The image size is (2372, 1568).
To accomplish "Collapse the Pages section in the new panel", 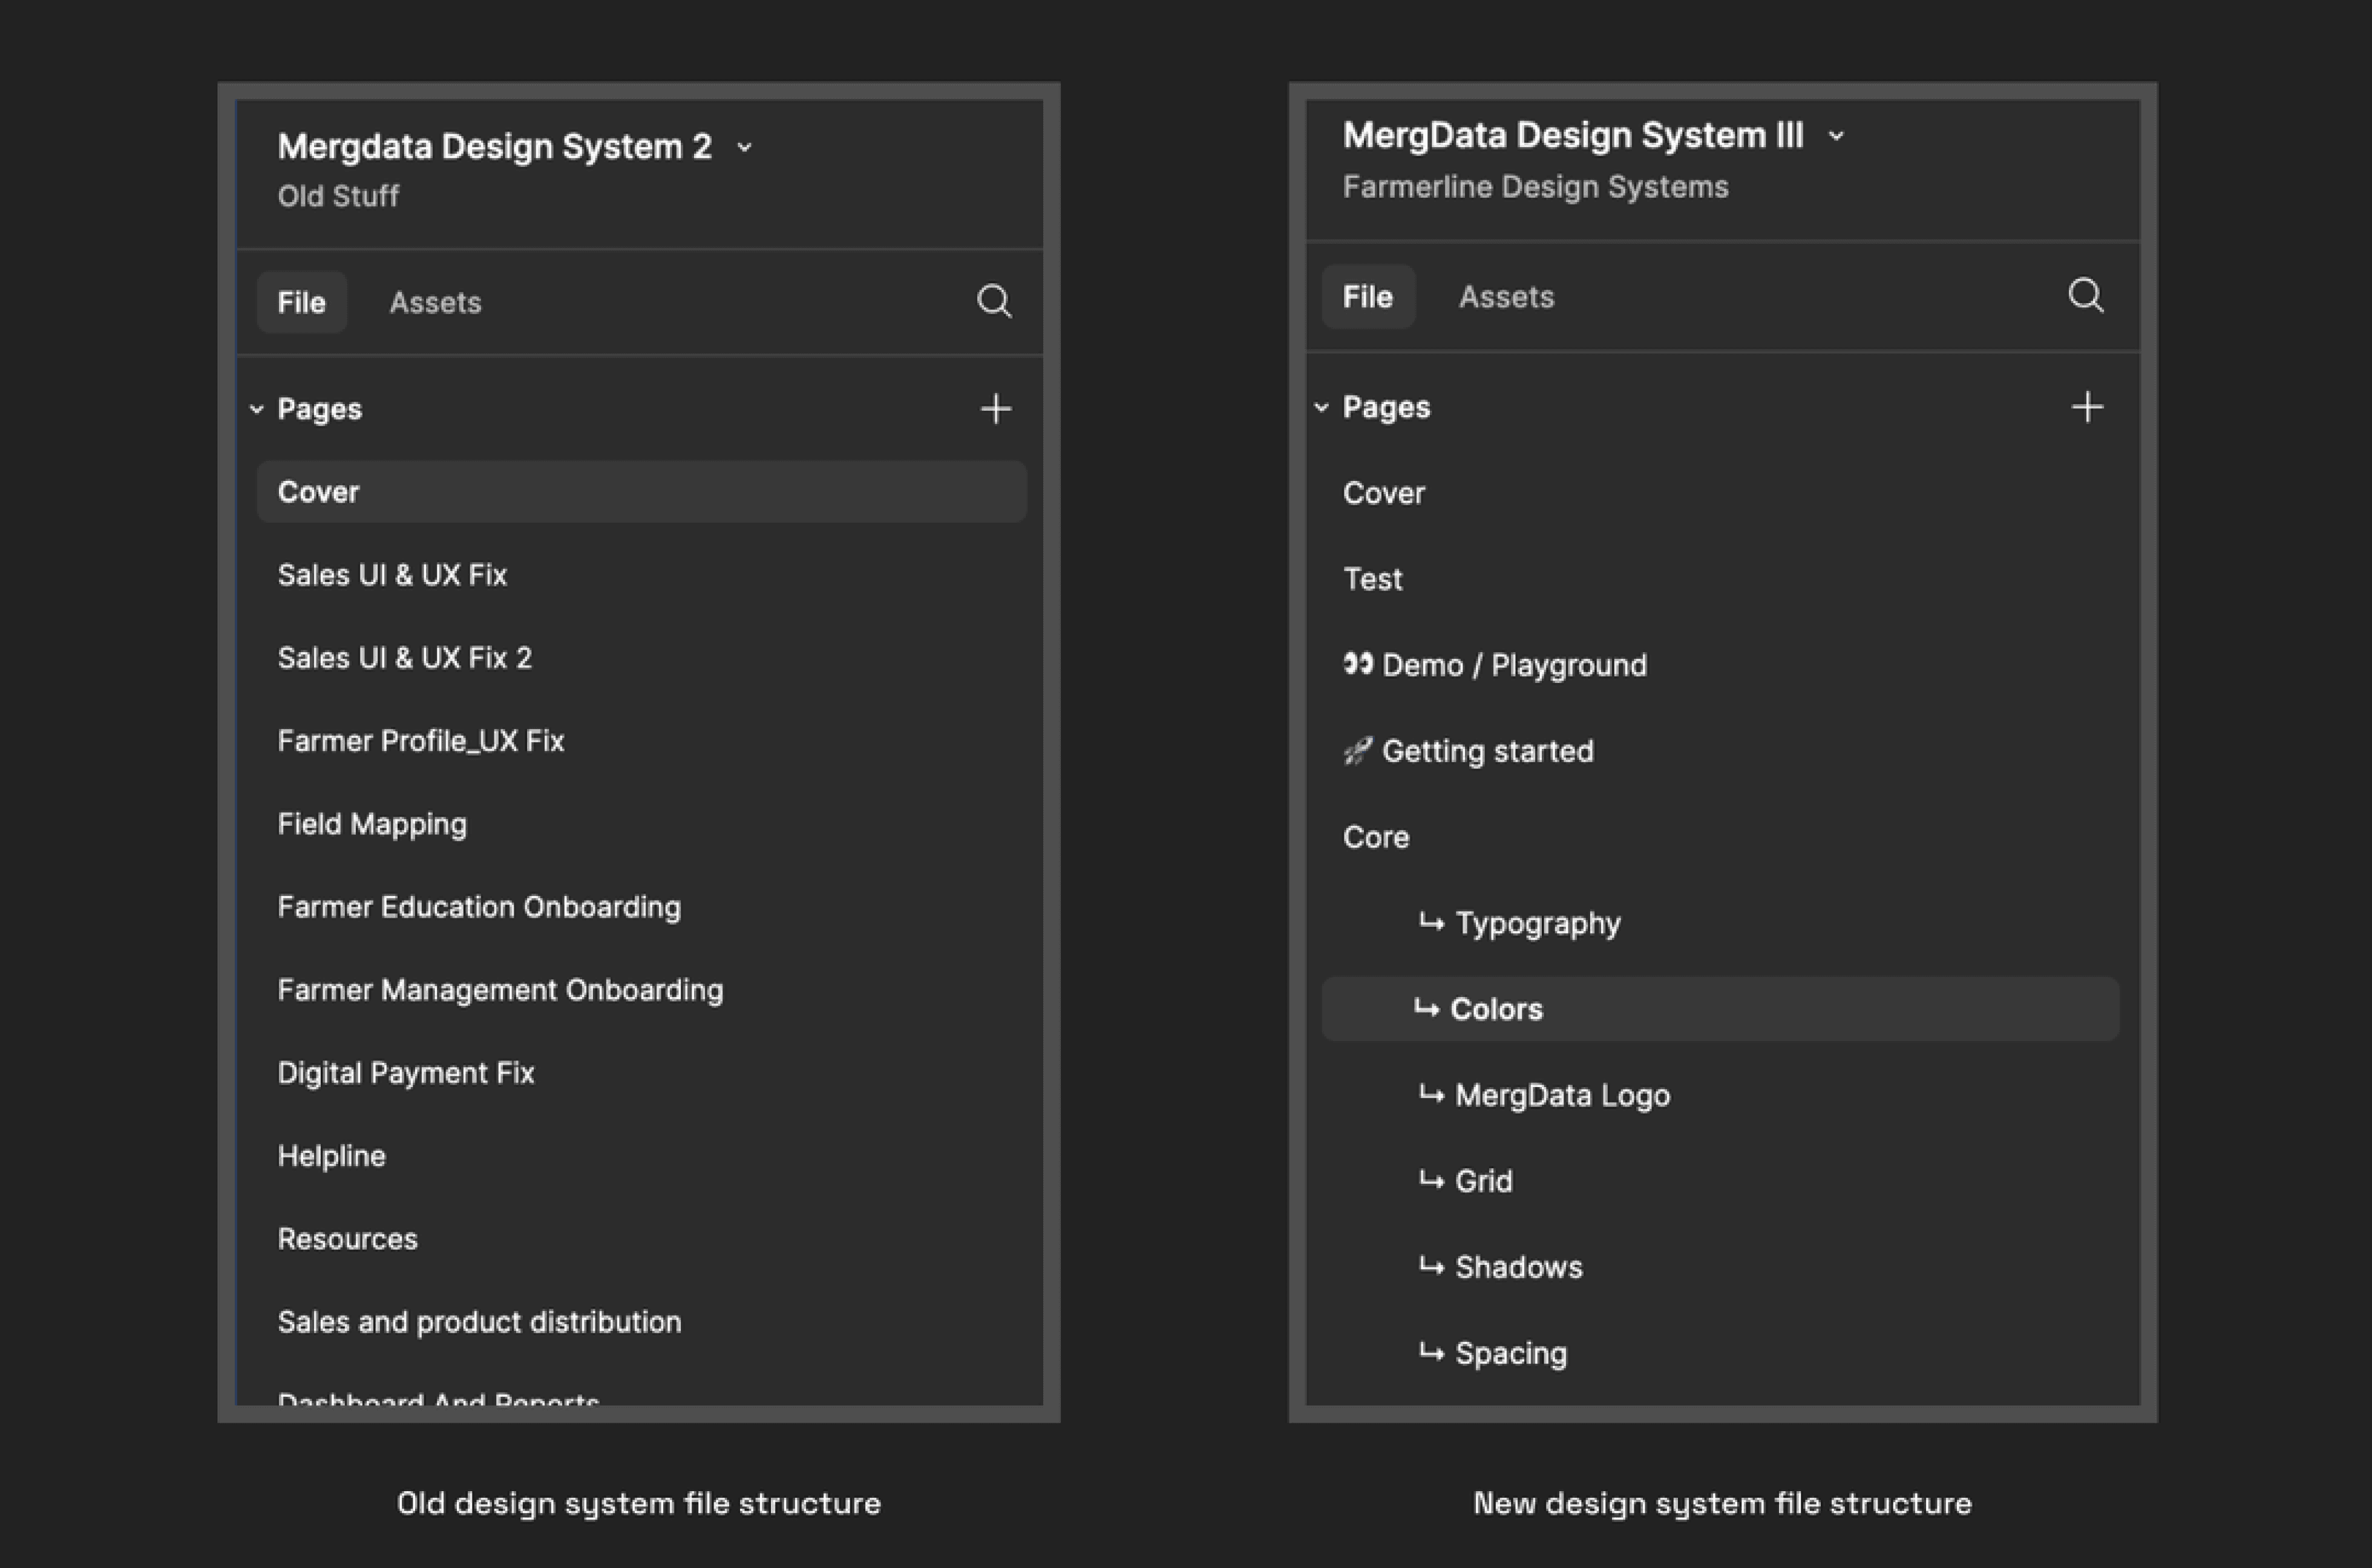I will 1321,407.
